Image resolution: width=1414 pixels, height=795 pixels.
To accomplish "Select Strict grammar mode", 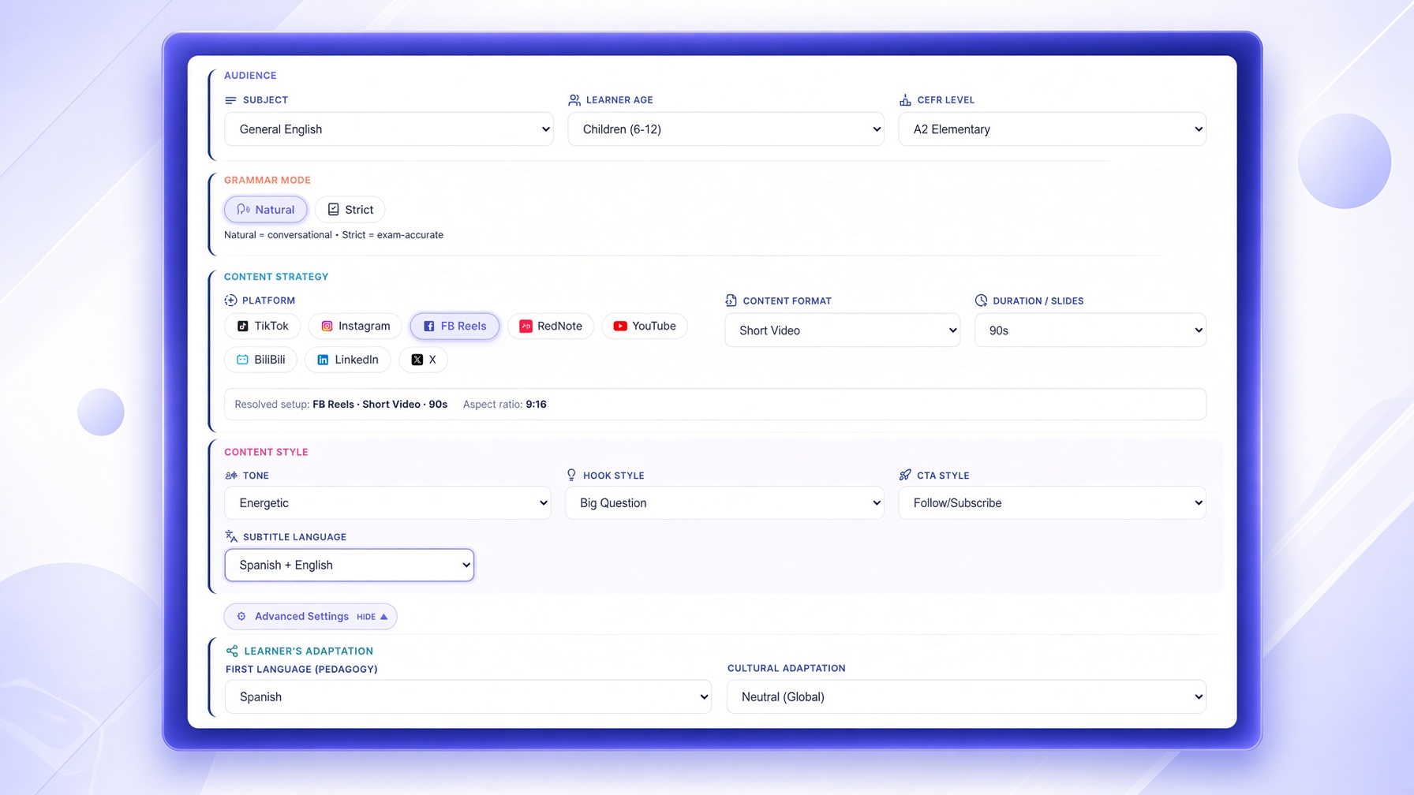I will click(350, 210).
